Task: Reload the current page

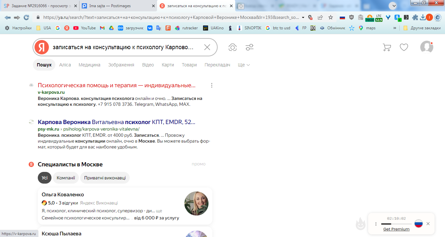Action: pos(26,18)
